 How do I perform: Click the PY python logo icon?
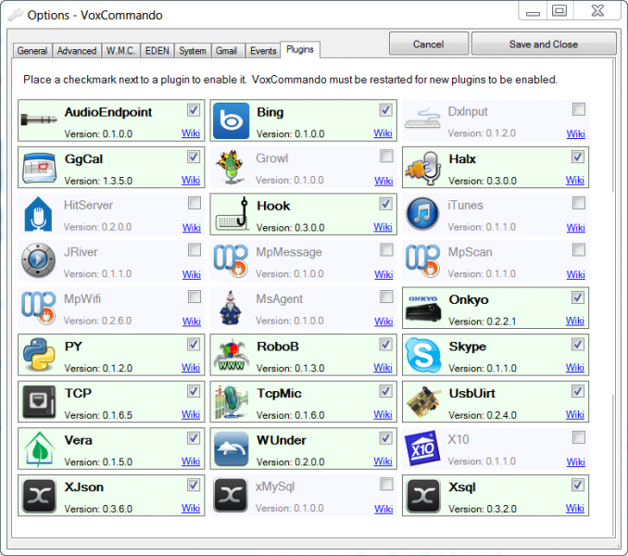[39, 355]
